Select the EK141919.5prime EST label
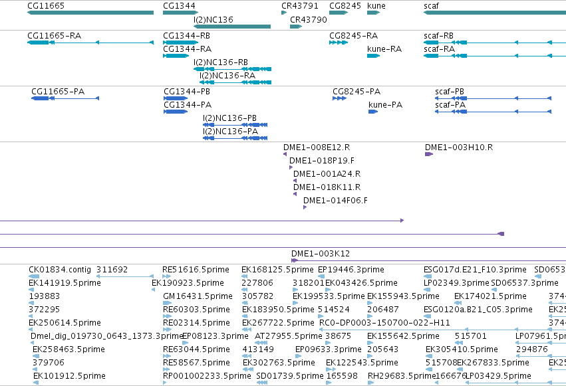The height and width of the screenshot is (386, 566). coord(65,283)
